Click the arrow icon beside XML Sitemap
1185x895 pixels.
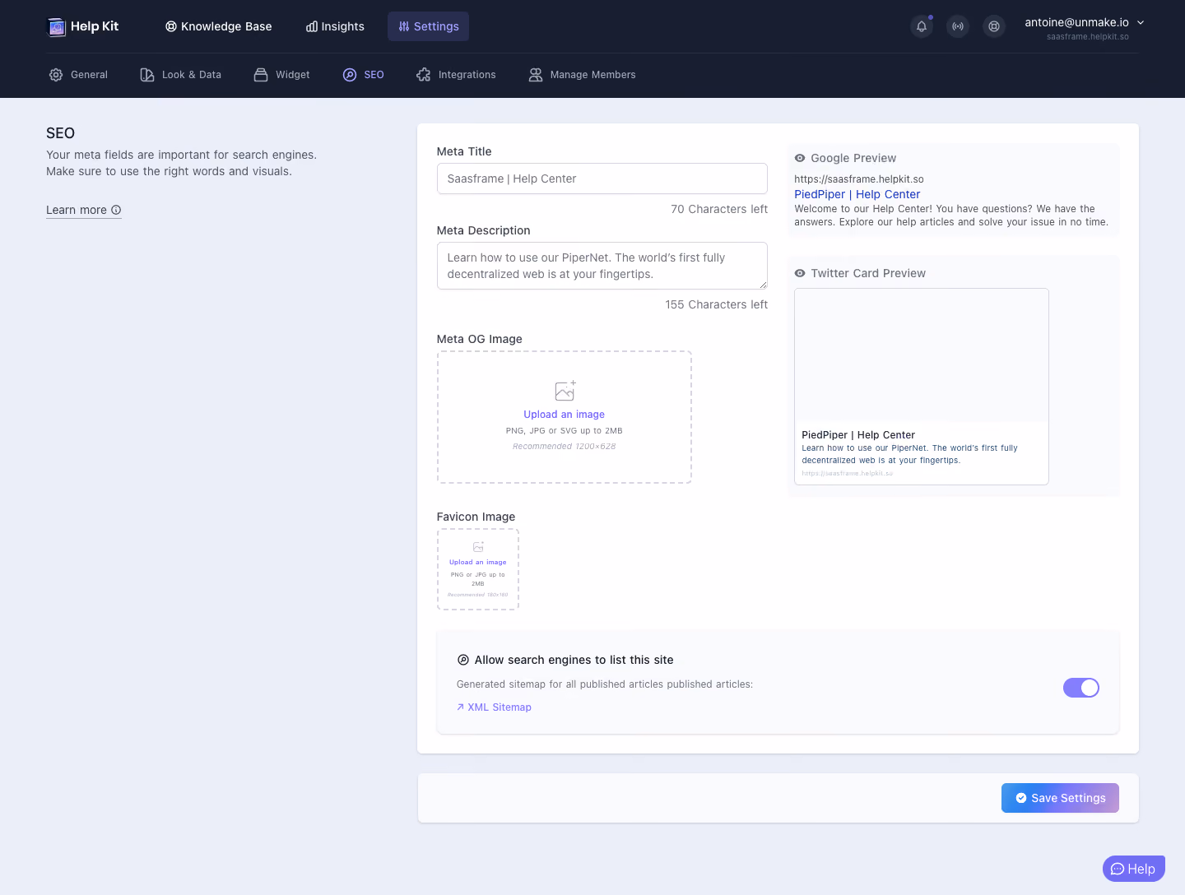coord(460,707)
